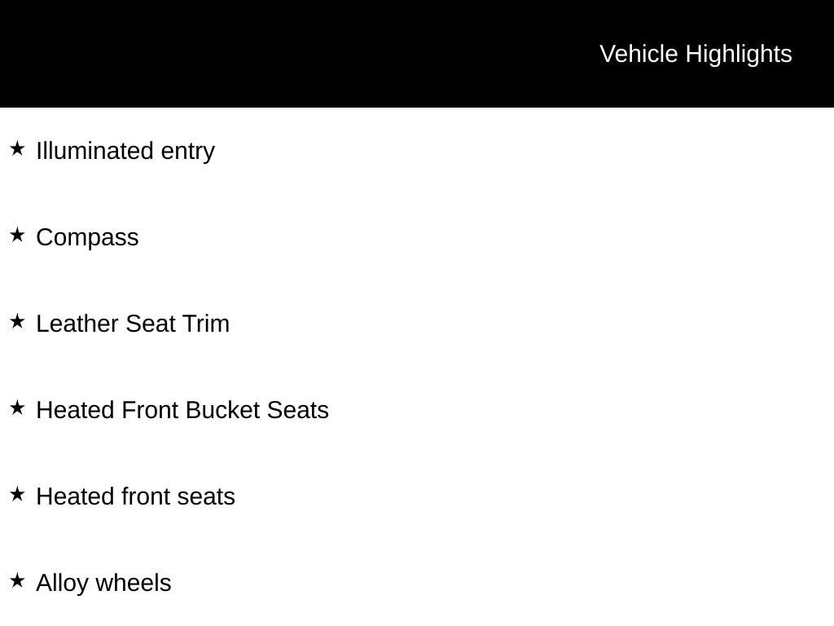The image size is (834, 626).
Task: Click the word Trim in the list
Action: [206, 324]
